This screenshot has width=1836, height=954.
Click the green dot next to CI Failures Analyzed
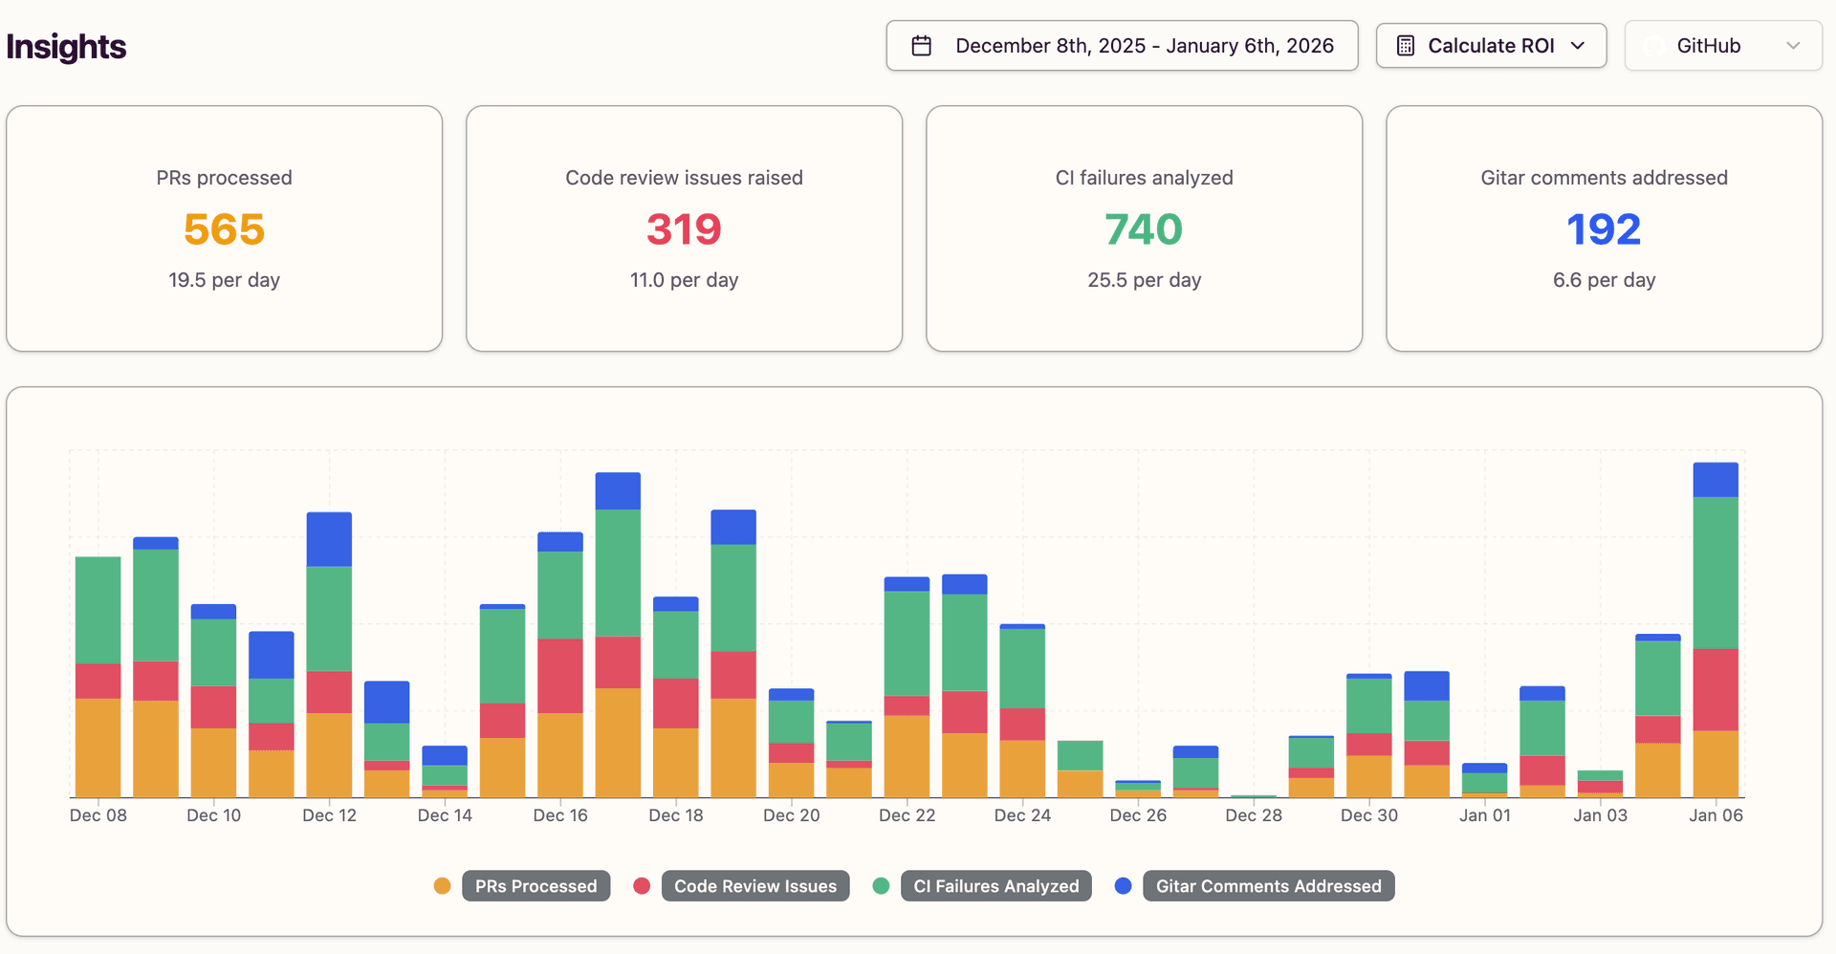tap(881, 886)
